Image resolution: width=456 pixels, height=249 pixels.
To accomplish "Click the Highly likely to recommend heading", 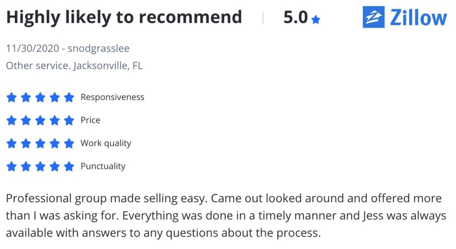I will click(x=124, y=17).
